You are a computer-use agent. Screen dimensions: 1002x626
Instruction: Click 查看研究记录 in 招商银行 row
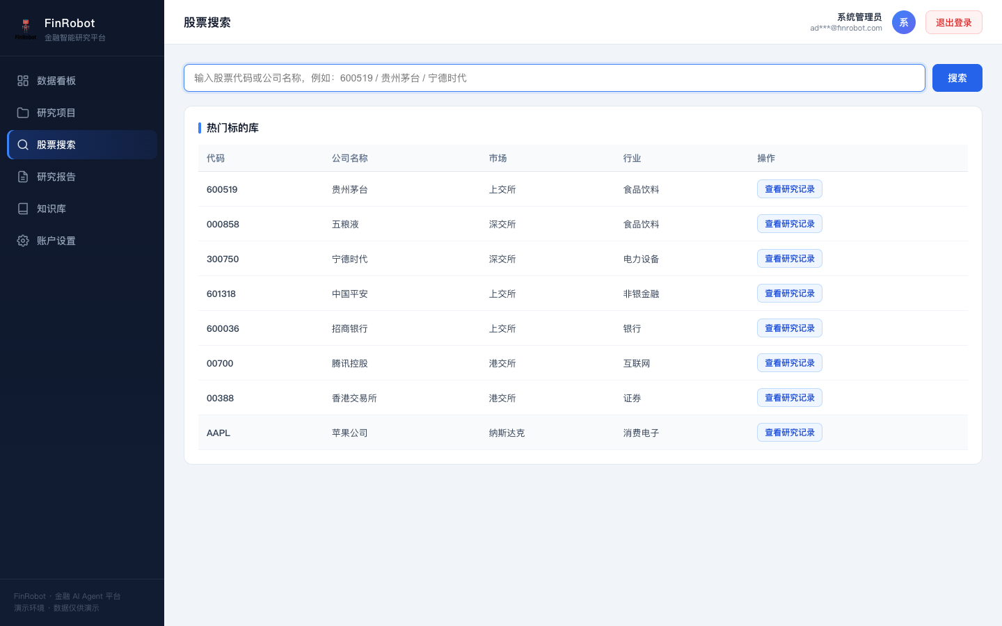point(790,328)
